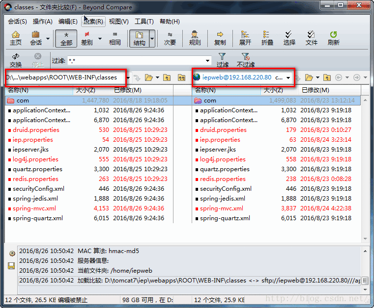
Task: Click the right sftp path field
Action: click(238, 77)
